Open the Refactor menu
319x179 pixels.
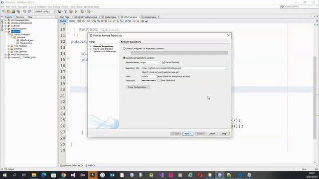tap(42, 6)
